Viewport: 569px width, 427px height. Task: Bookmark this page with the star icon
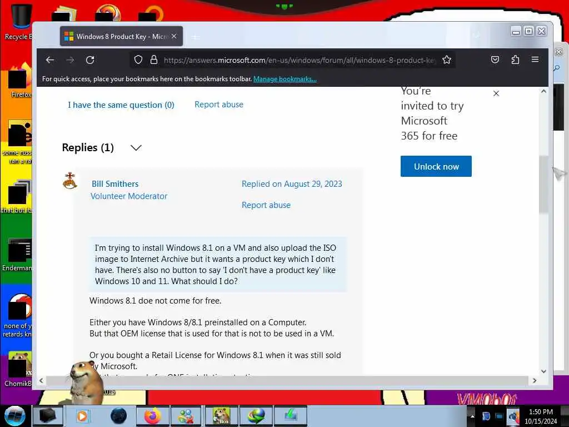(447, 59)
